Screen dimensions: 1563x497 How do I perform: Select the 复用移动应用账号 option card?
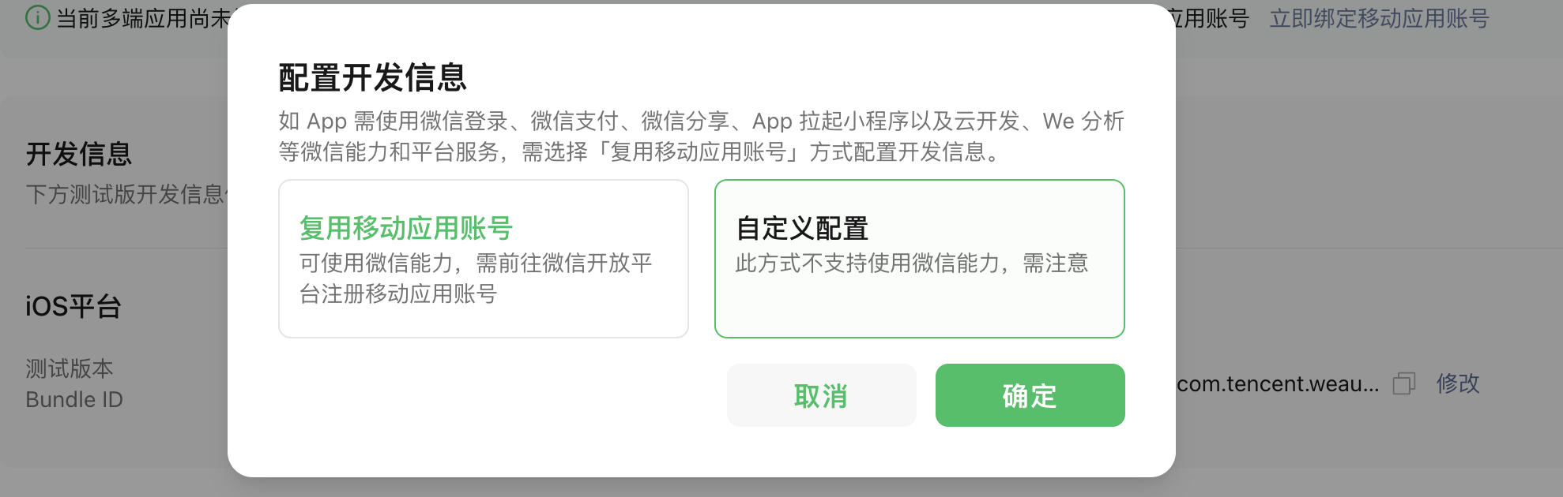[x=484, y=259]
